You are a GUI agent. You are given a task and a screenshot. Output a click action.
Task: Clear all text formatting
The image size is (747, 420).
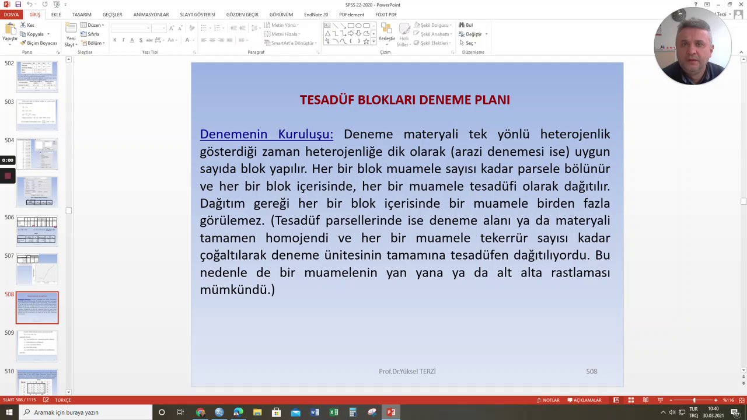click(192, 28)
